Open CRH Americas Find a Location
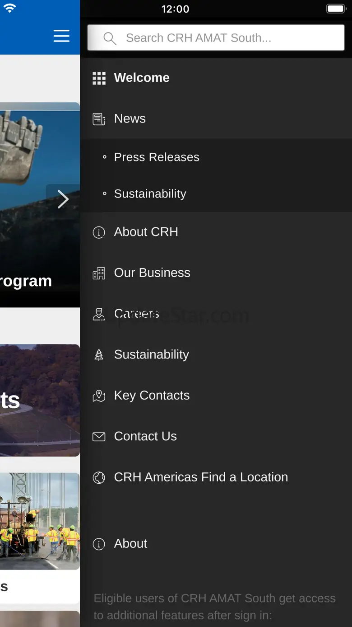The width and height of the screenshot is (352, 627). click(x=201, y=477)
